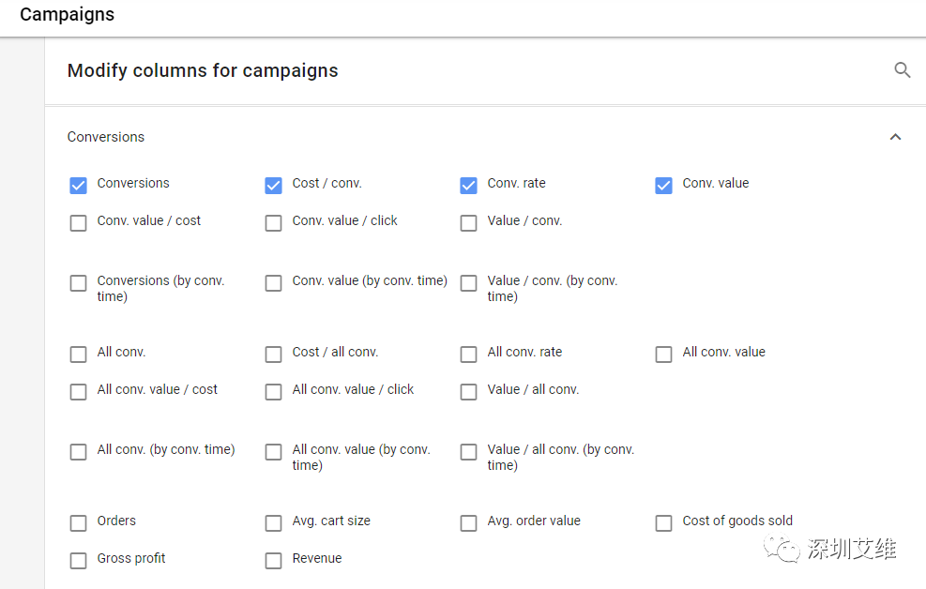
Task: Enable All conv. value / cost column
Action: click(x=79, y=391)
